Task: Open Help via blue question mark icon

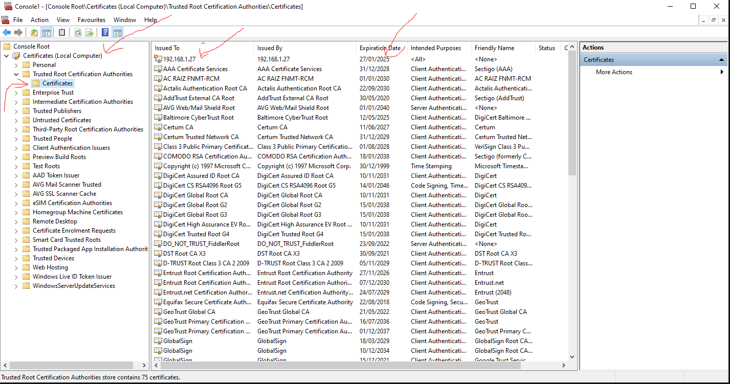Action: click(x=105, y=33)
